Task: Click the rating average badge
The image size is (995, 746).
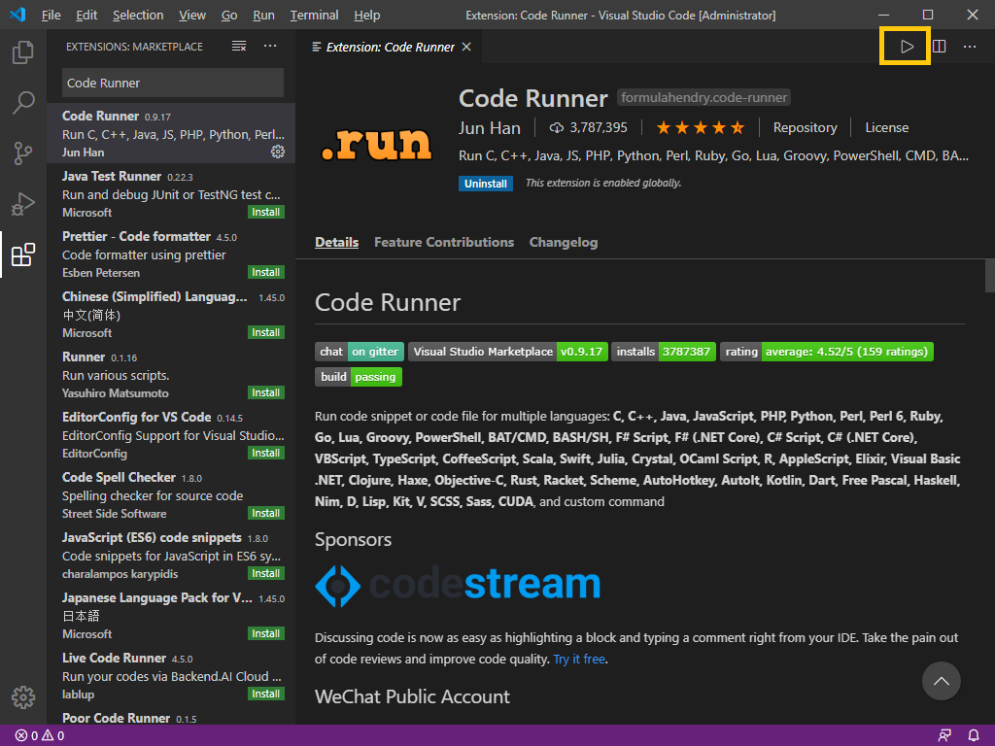Action: click(826, 352)
